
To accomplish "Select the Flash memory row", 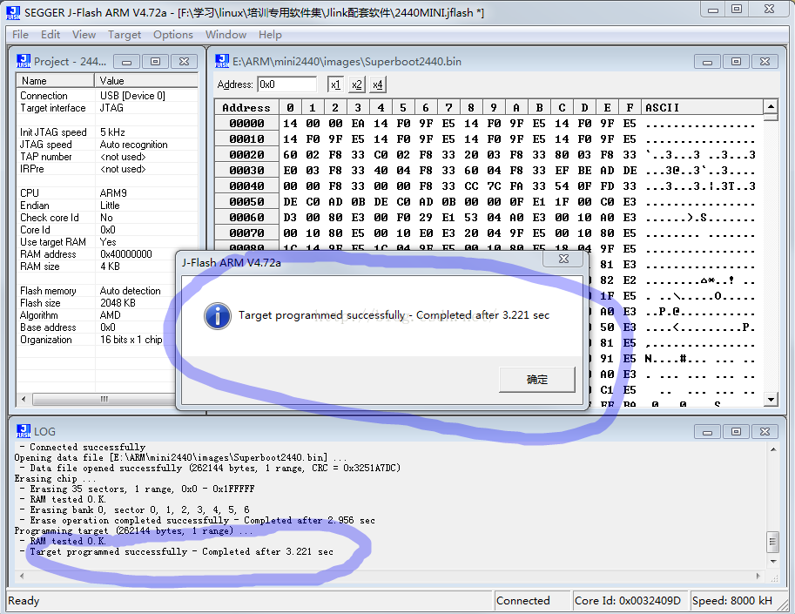I will (x=97, y=291).
